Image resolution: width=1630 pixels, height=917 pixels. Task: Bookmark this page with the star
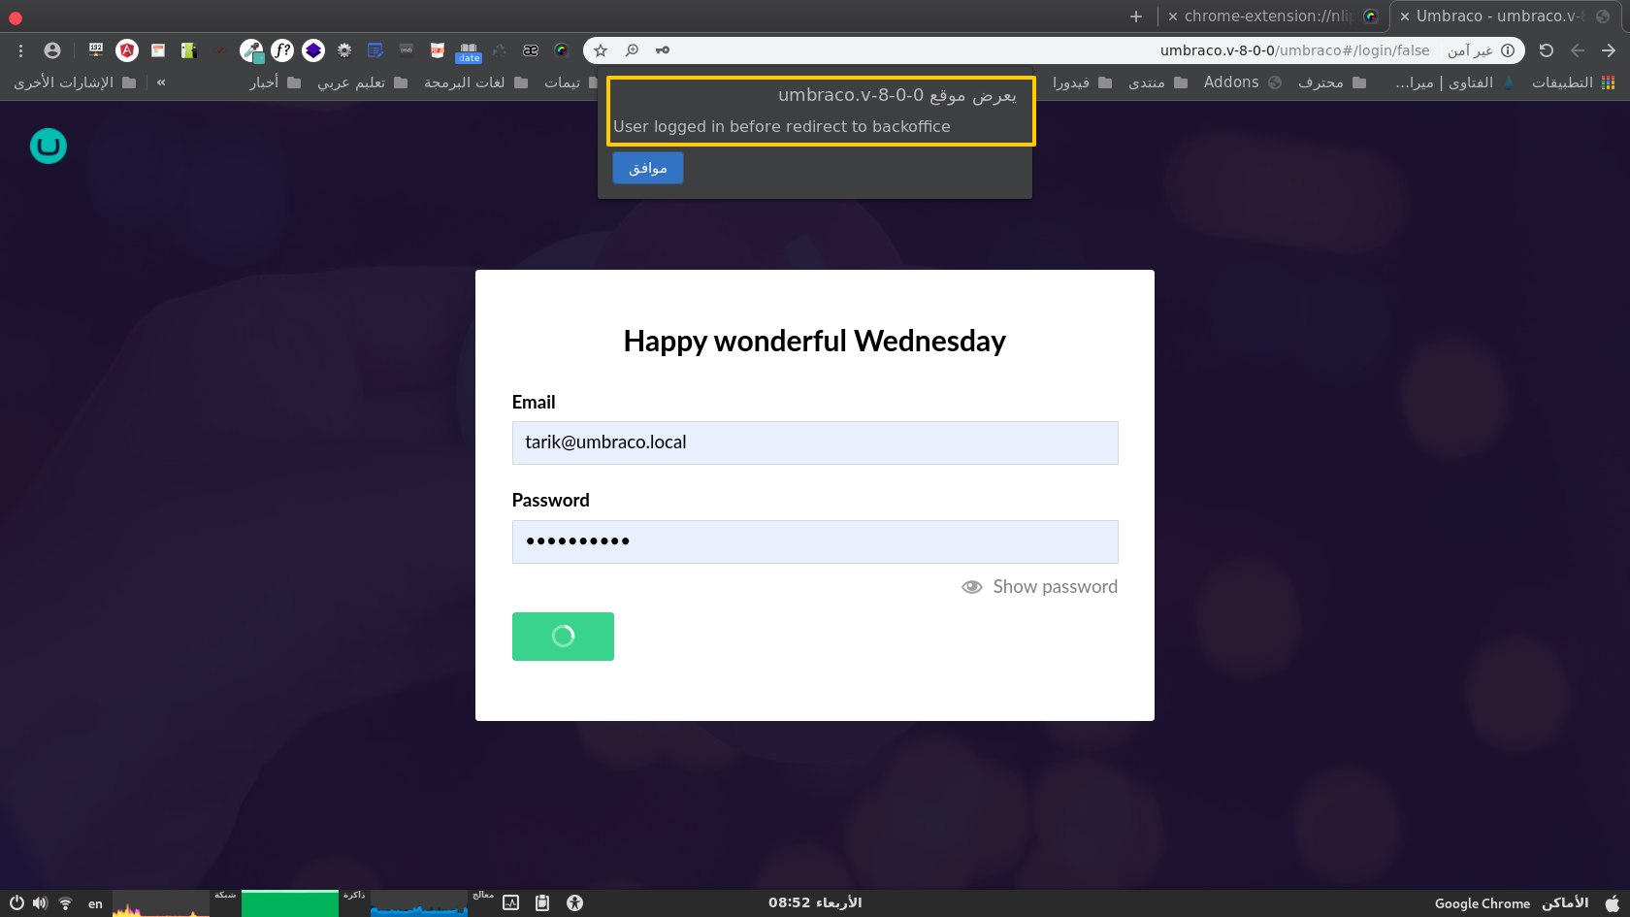click(x=601, y=50)
